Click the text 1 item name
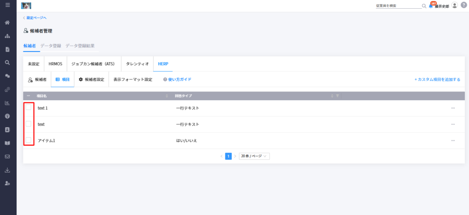 pyautogui.click(x=43, y=108)
